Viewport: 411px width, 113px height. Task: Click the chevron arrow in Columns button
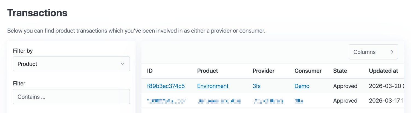point(392,52)
